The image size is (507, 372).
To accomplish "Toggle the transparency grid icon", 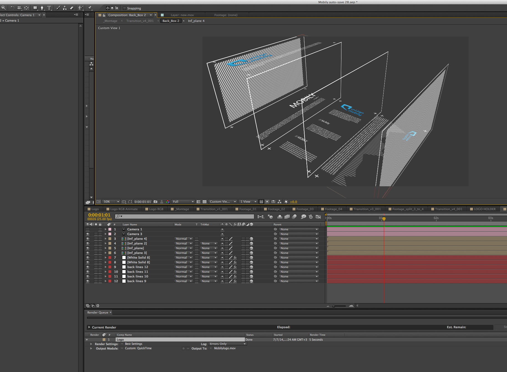I will pyautogui.click(x=205, y=202).
